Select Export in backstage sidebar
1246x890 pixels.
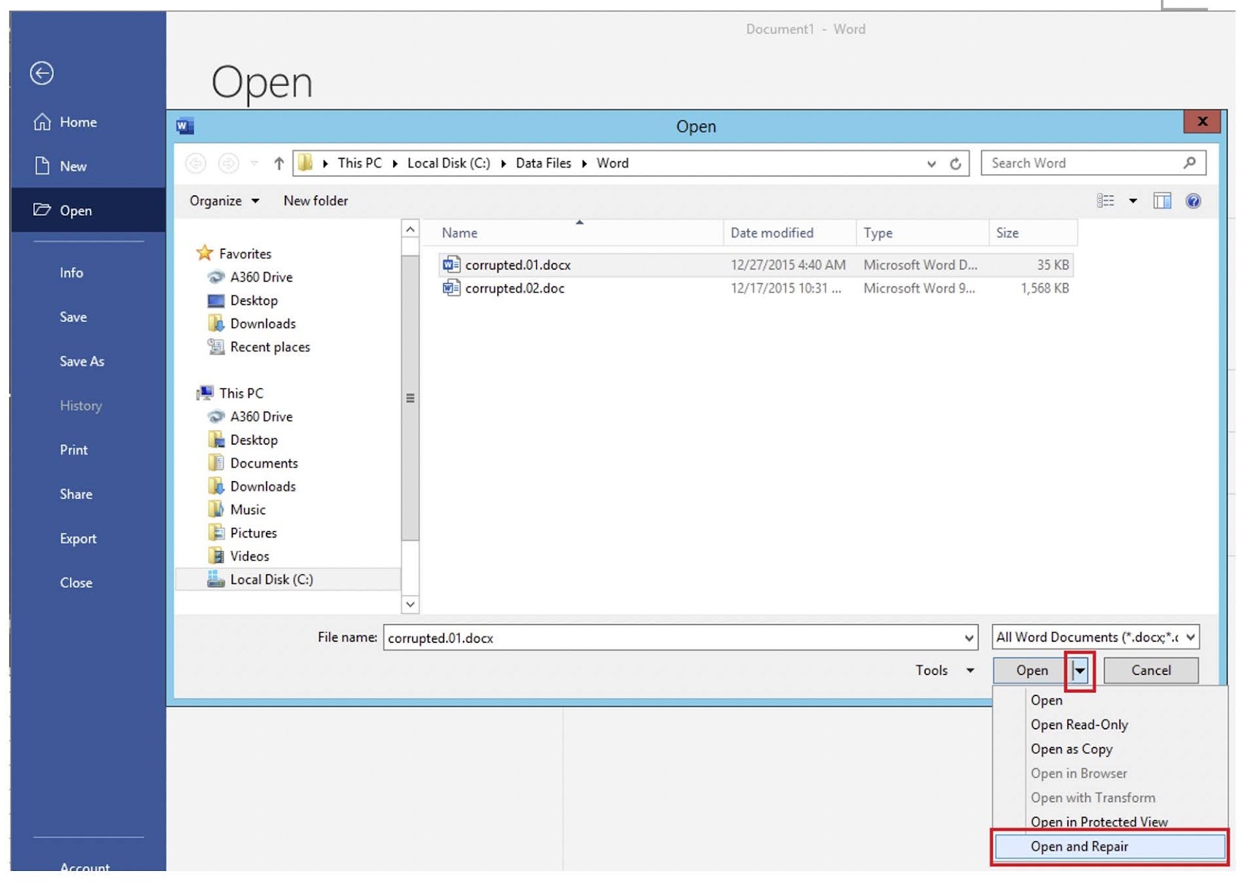(x=88, y=538)
